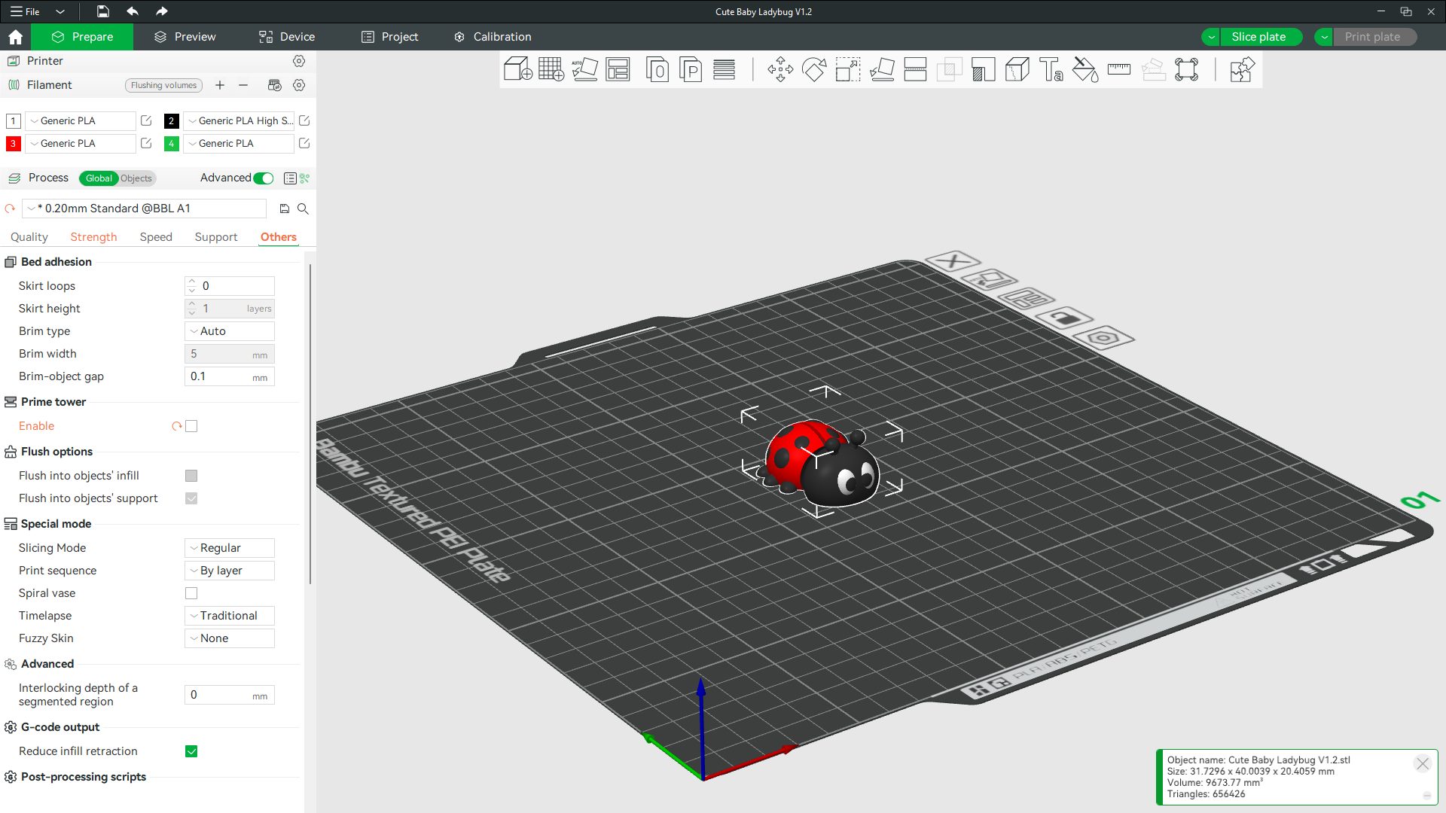Viewport: 1446px width, 813px height.
Task: Toggle Flush into objects' infill checkbox
Action: tap(191, 476)
